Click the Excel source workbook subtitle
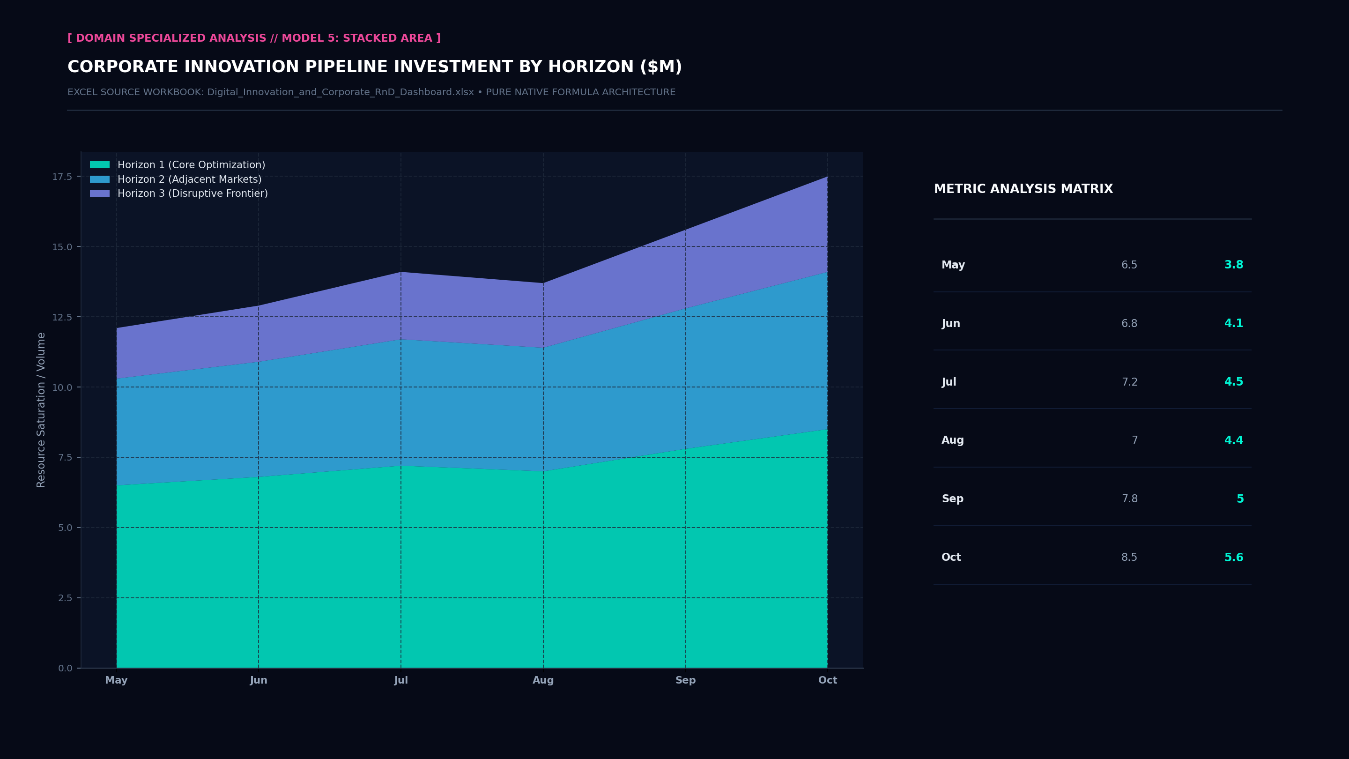 [371, 92]
